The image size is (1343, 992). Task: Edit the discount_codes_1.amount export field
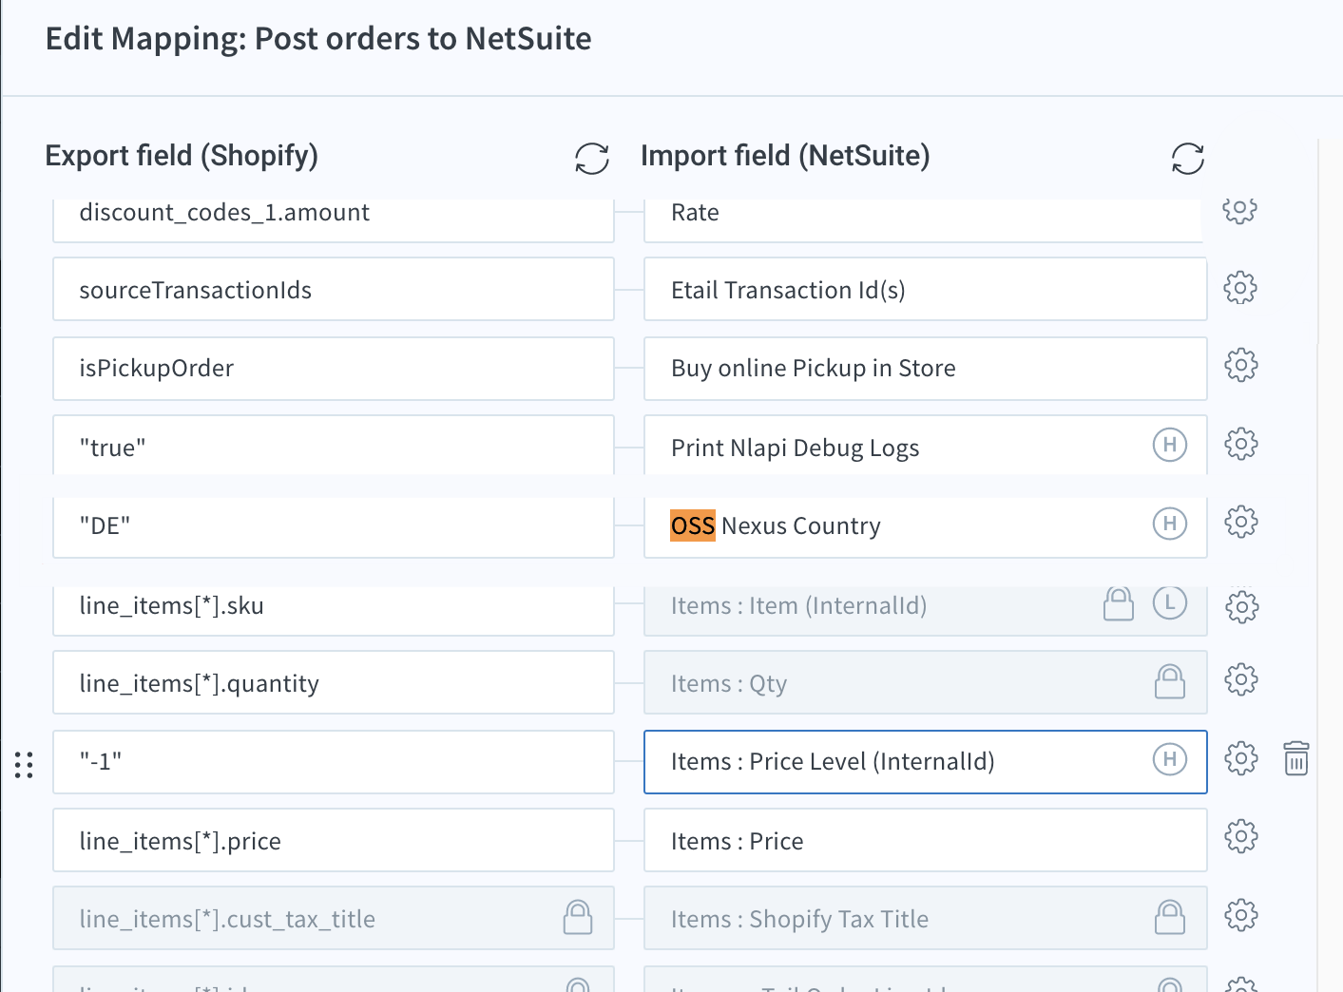pyautogui.click(x=334, y=219)
